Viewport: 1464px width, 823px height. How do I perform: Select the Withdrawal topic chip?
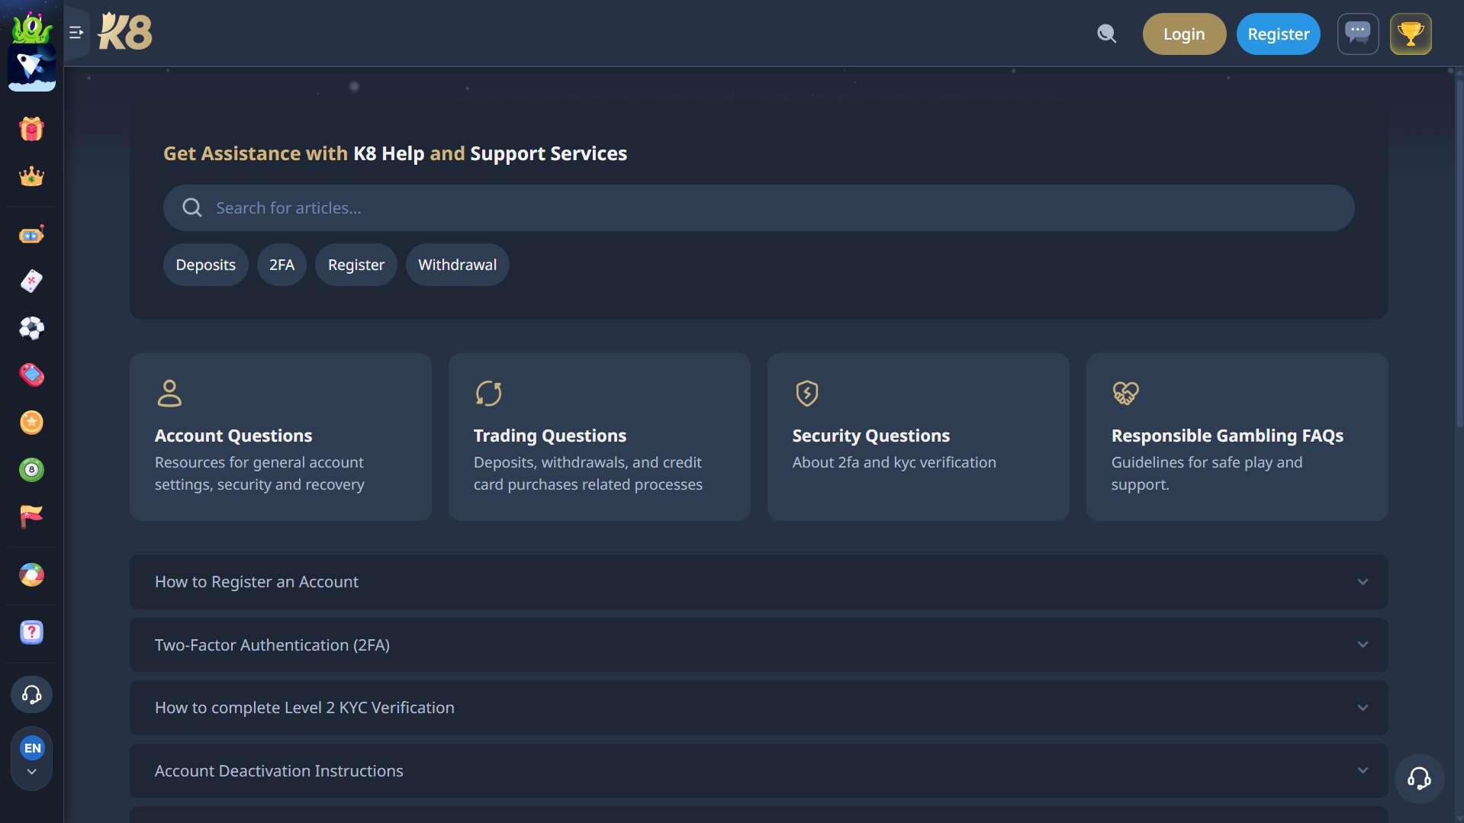coord(457,265)
